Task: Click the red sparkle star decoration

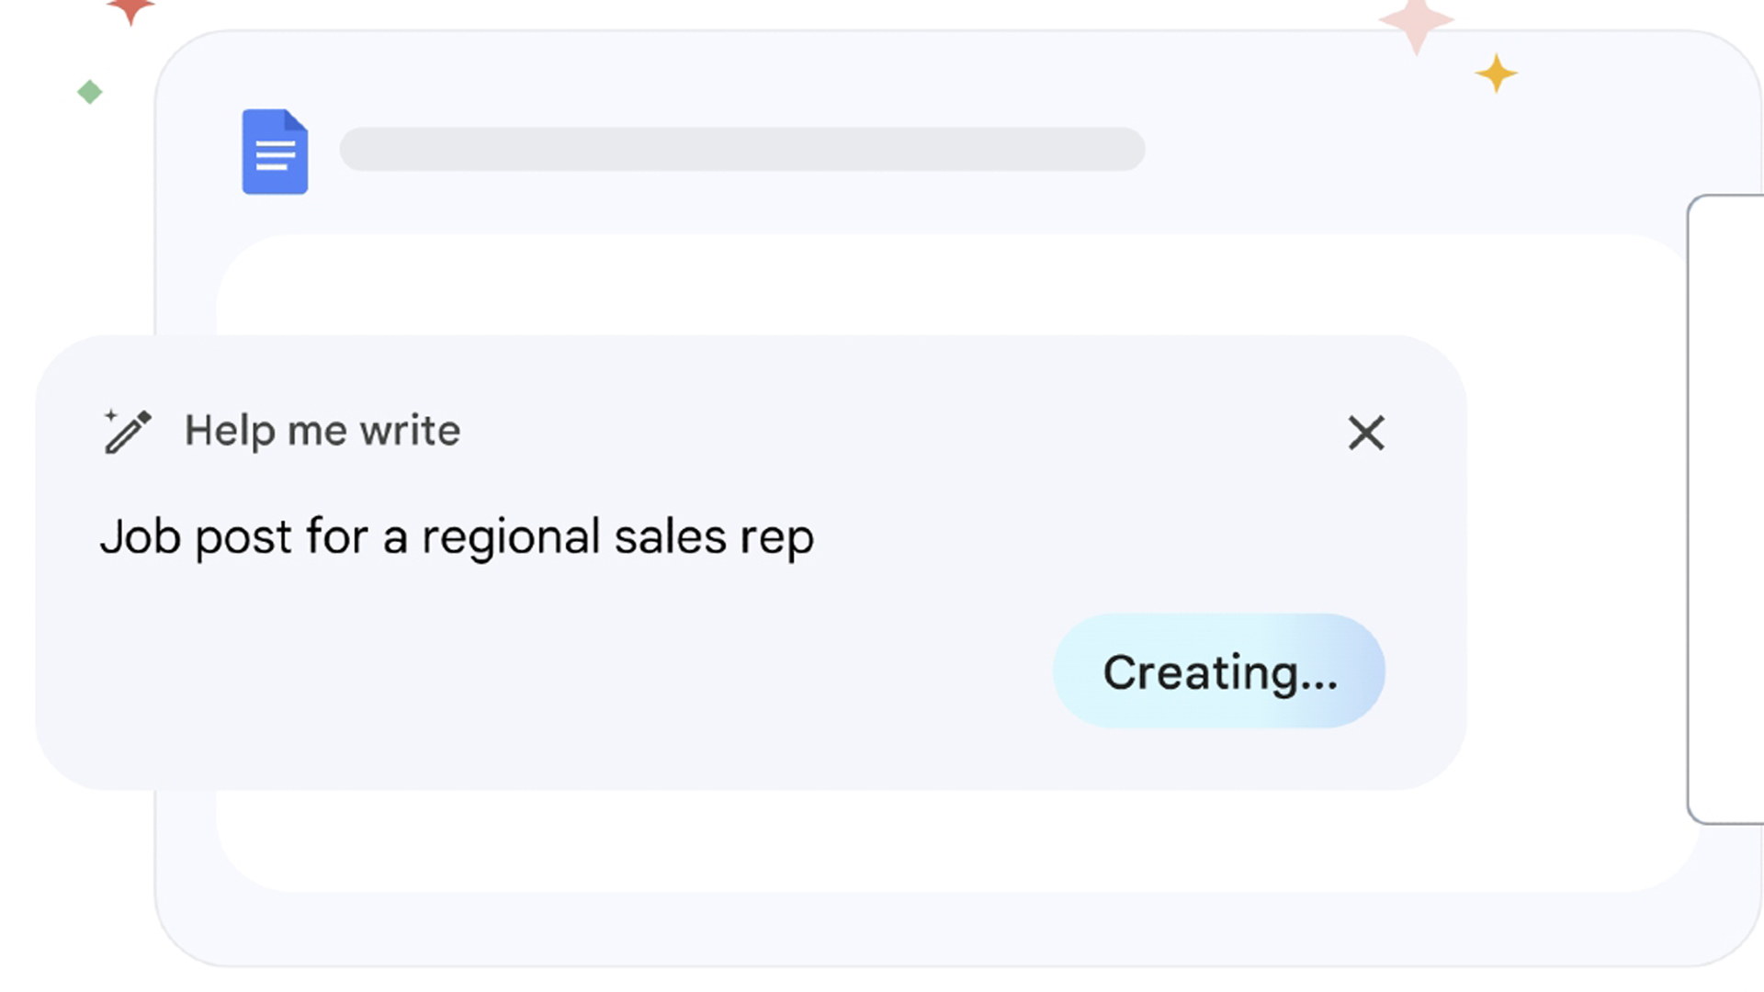Action: click(130, 11)
